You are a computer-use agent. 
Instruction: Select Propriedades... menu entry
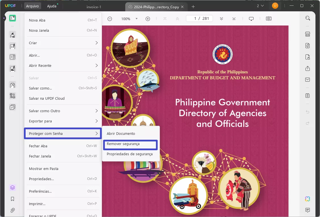pos(63,179)
